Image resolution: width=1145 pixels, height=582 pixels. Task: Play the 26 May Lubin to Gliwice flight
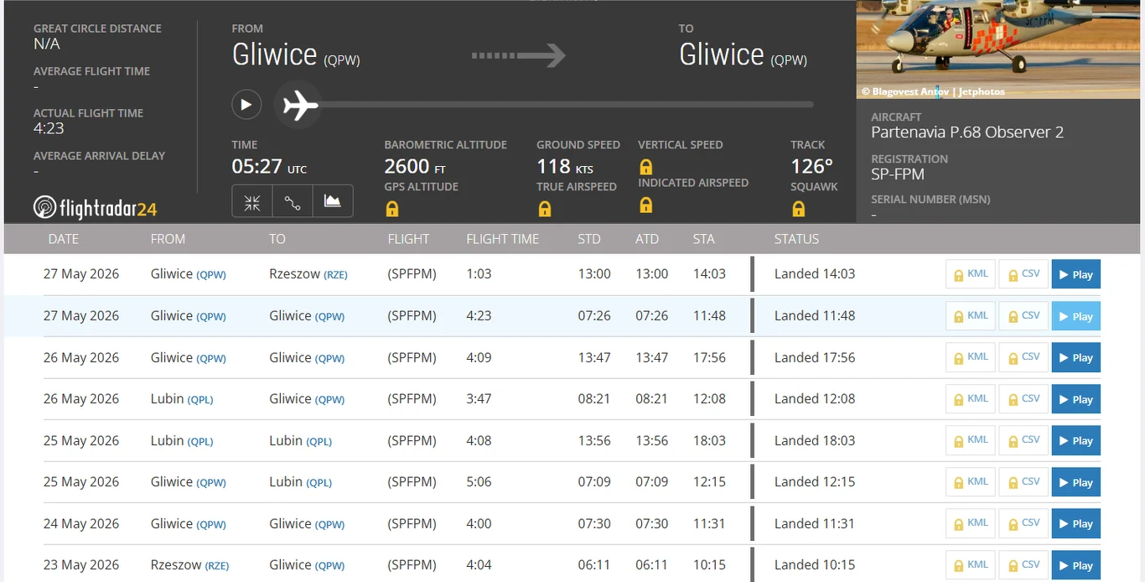(1075, 399)
